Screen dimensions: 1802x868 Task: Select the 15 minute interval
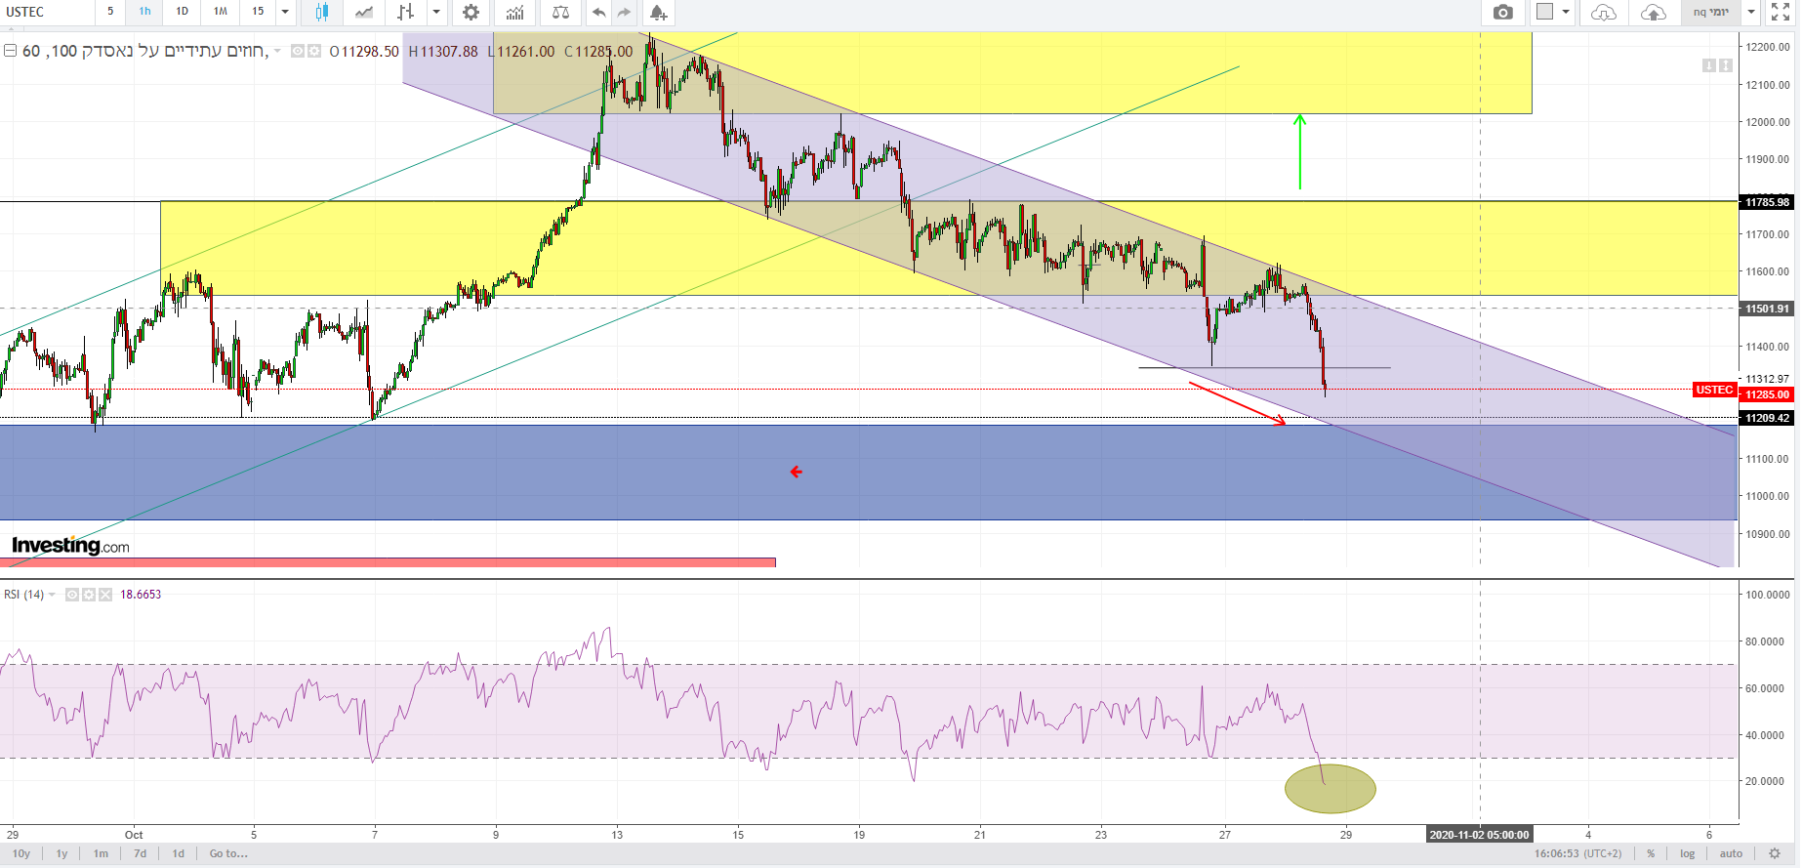click(258, 12)
